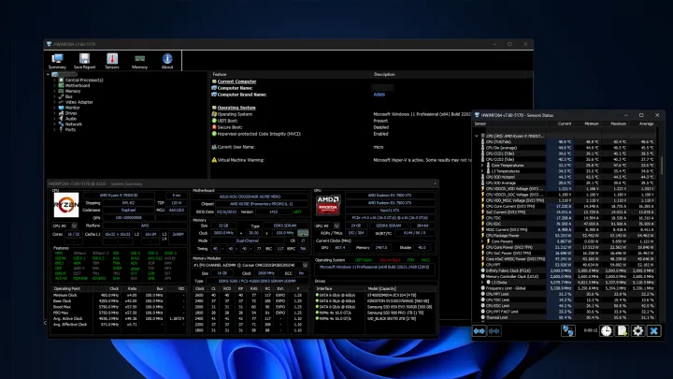Expand L3 Clocks in Sensors window
Screen dimensions: 673x379
coord(482,283)
